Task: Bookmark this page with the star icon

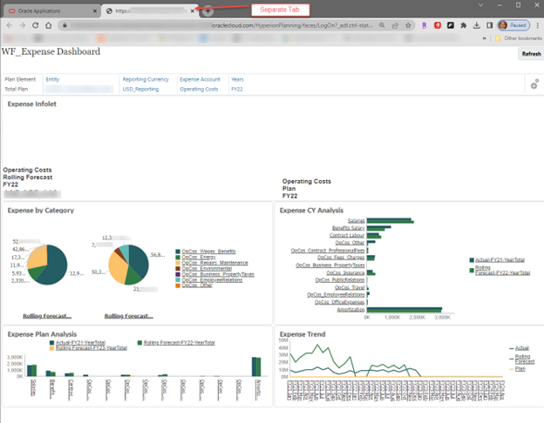Action: tap(408, 25)
